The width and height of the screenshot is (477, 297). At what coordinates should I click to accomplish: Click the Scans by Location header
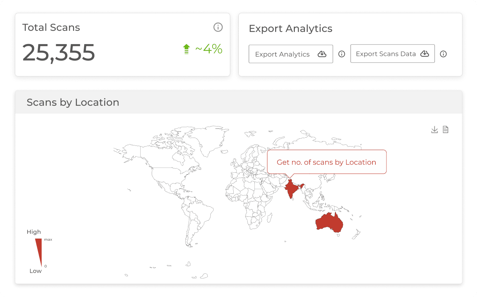click(73, 102)
